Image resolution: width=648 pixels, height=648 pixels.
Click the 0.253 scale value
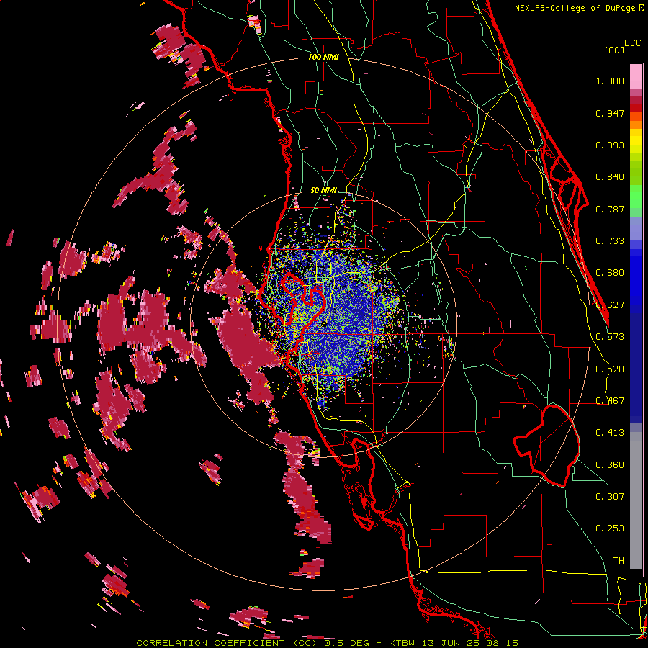(x=610, y=528)
